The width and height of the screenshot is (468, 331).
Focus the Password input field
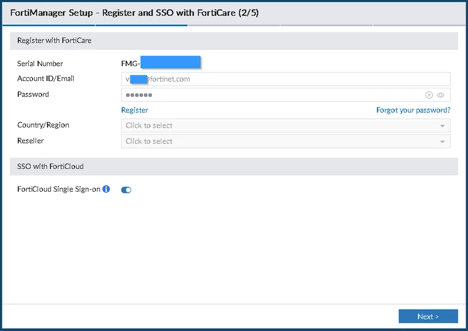[286, 95]
